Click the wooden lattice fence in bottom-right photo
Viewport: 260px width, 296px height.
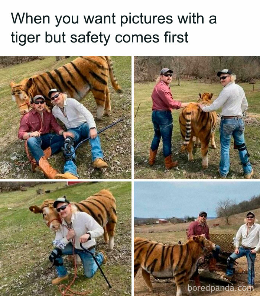tap(222, 242)
